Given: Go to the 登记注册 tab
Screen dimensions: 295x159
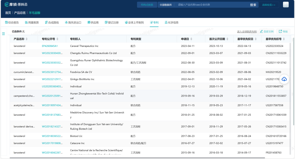Looking at the screenshot, I should [x=111, y=23].
